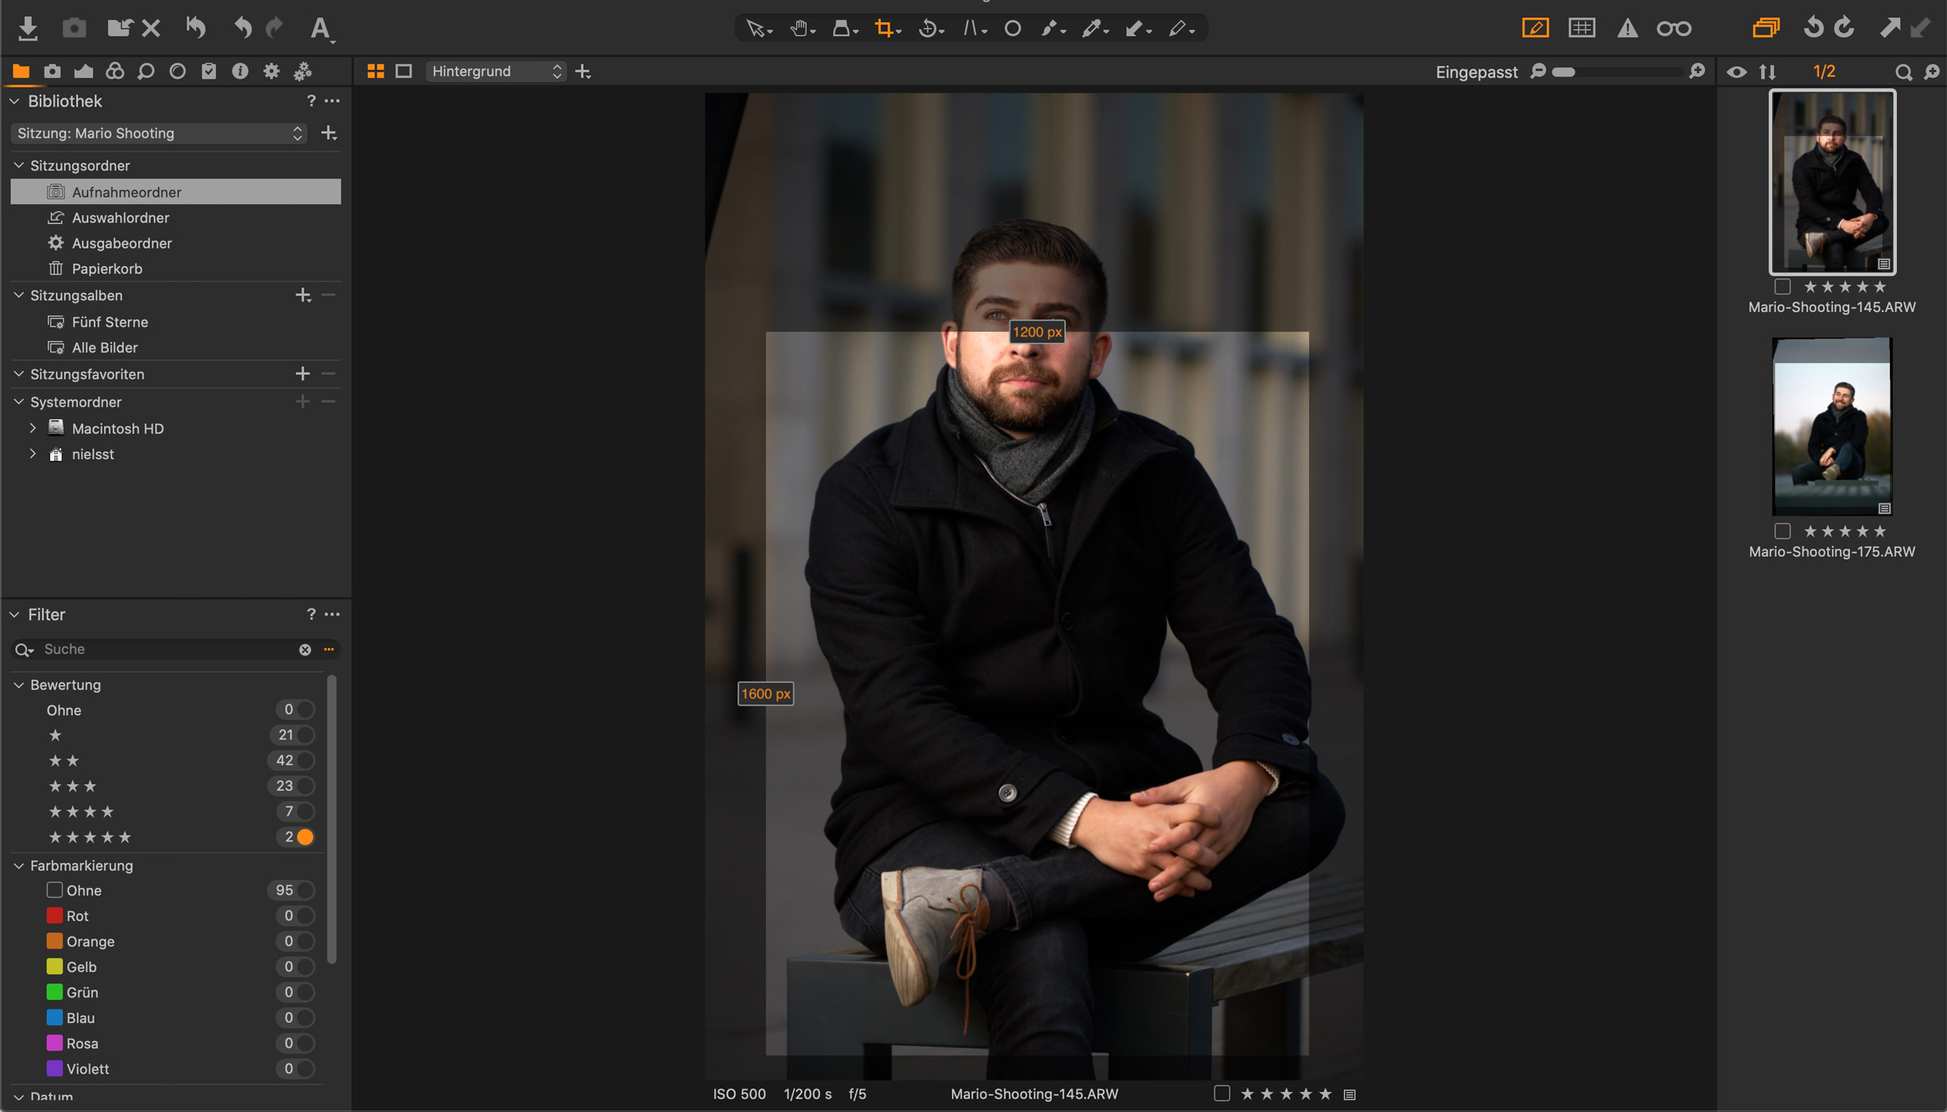Collapse the Bewertung filter section
Image resolution: width=1947 pixels, height=1112 pixels.
point(17,684)
